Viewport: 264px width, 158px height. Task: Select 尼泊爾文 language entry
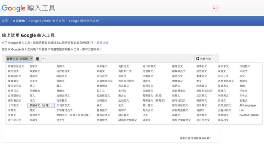(148, 71)
